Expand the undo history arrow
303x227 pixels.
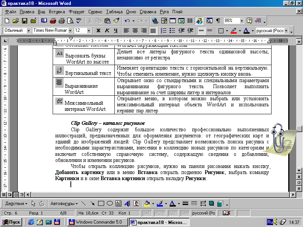[x=133, y=21]
